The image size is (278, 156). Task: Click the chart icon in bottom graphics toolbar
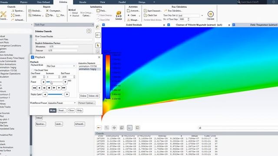[x=129, y=128]
